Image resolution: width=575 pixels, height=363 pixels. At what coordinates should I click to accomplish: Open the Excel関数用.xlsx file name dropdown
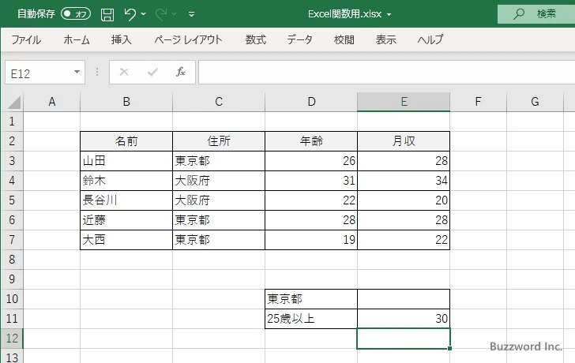tap(389, 15)
